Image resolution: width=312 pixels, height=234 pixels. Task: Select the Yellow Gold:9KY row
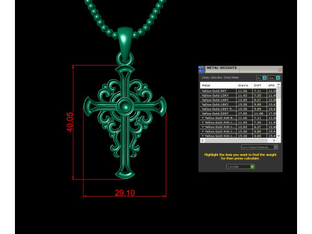point(239,91)
